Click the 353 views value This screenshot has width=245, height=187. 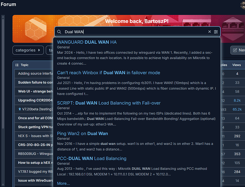click(x=237, y=154)
